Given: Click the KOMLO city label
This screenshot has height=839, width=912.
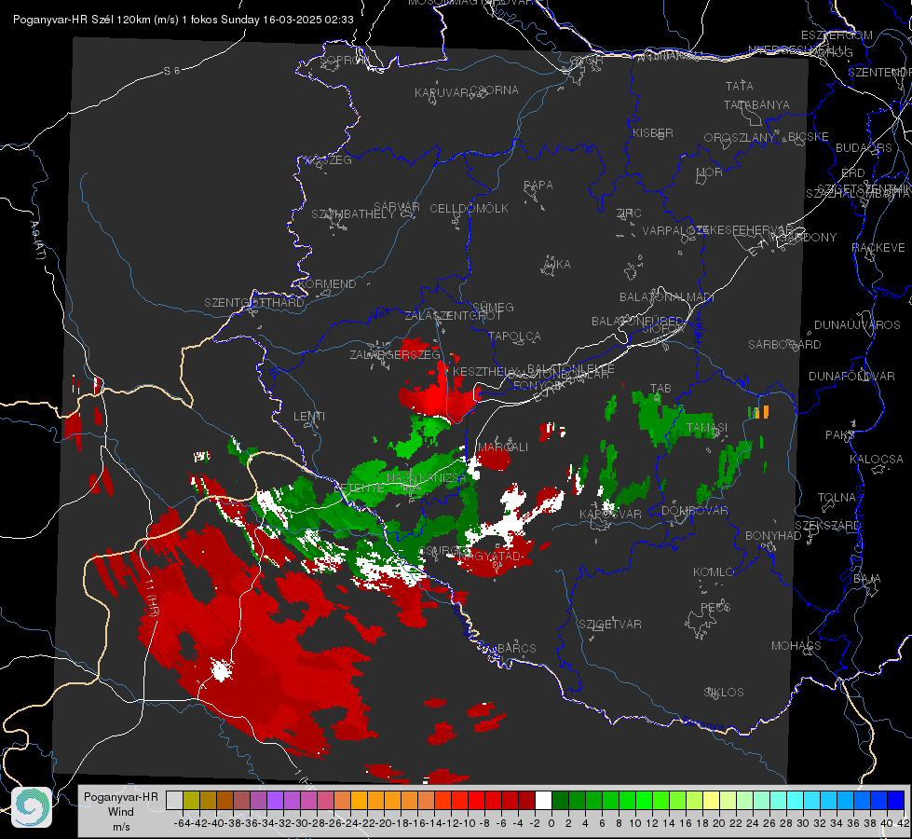Looking at the screenshot, I should 714,572.
